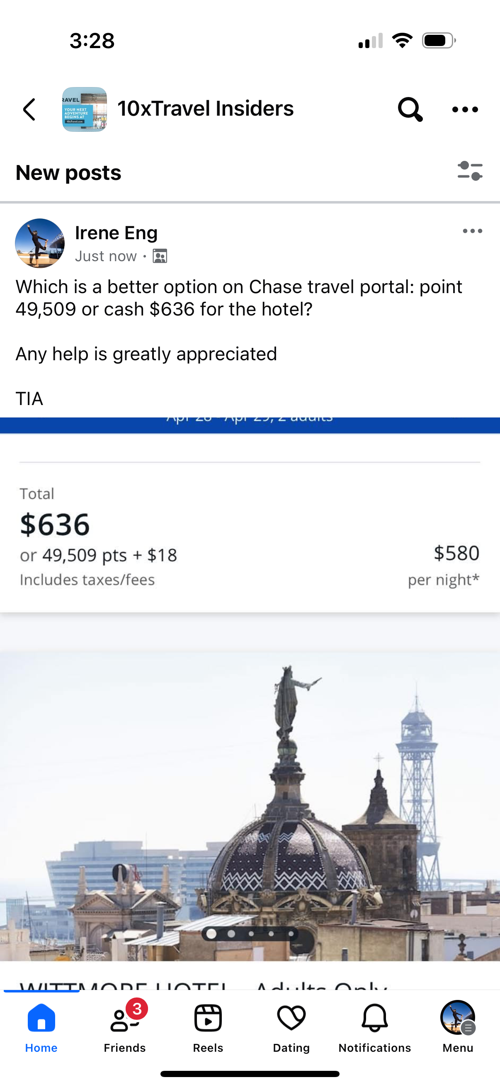This screenshot has width=500, height=1087.
Task: Tap the back arrow icon
Action: click(29, 110)
